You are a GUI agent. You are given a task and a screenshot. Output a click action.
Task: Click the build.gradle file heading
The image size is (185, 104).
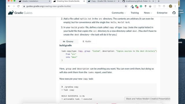[66, 45]
